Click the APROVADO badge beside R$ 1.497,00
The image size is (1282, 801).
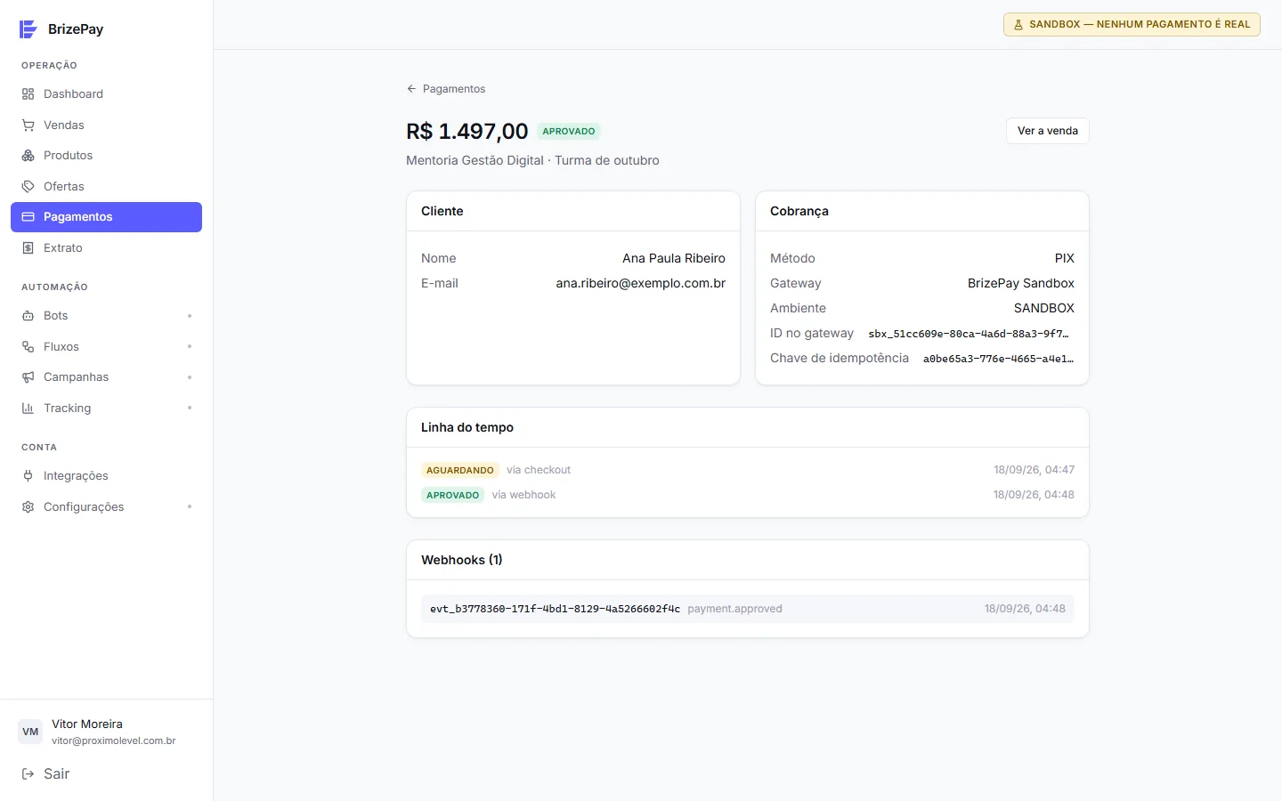pyautogui.click(x=569, y=132)
